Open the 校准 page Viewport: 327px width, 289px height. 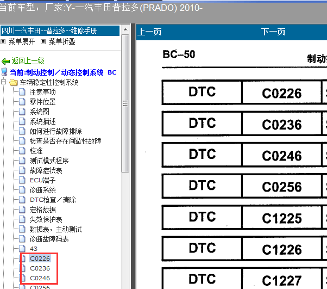pos(36,151)
